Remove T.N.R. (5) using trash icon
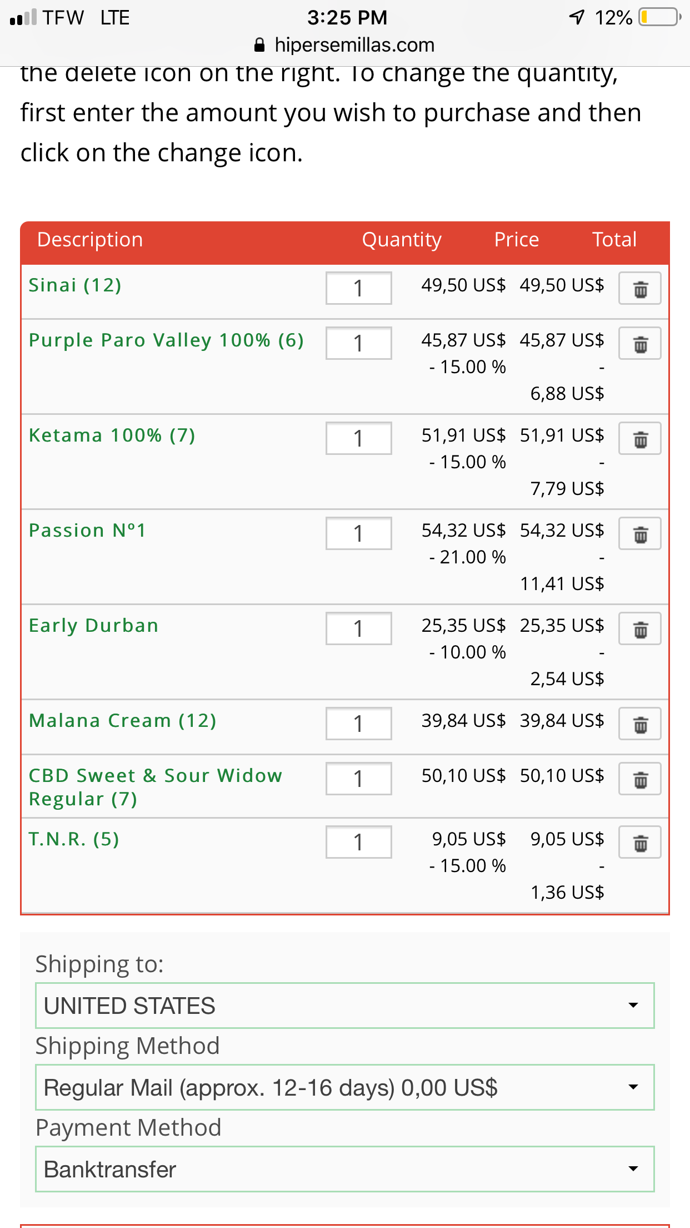690x1228 pixels. point(639,842)
